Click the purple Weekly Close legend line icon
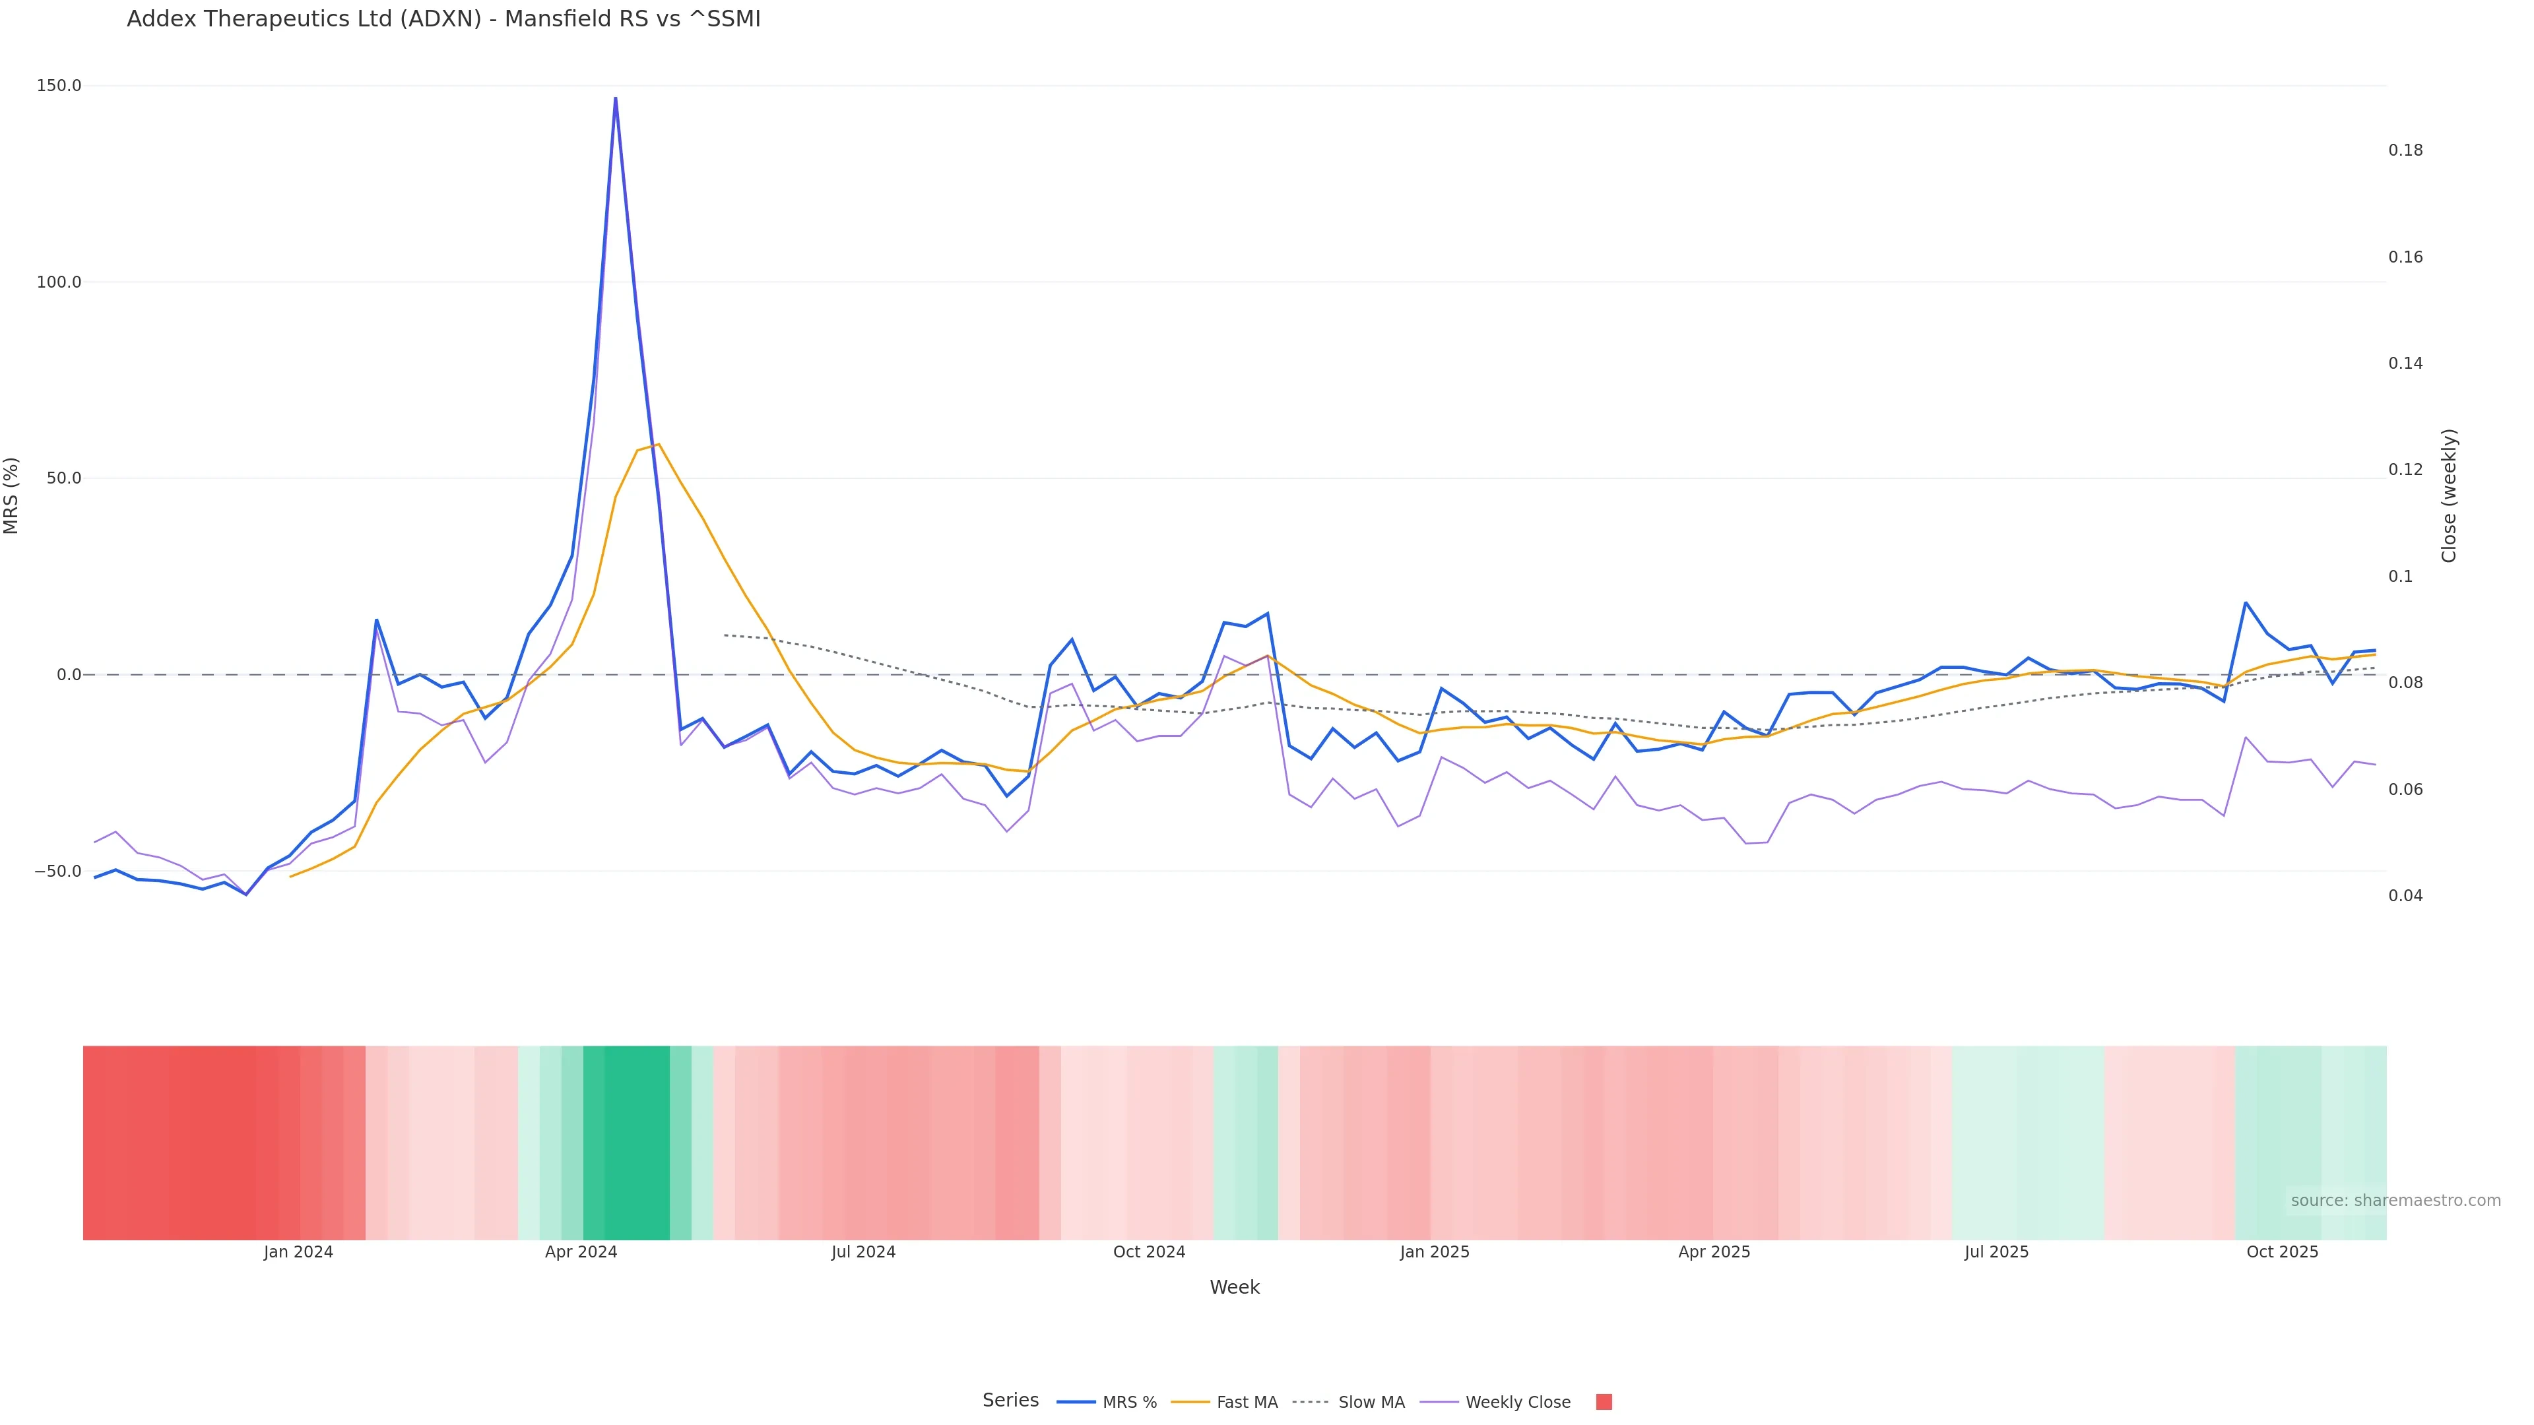 [x=1439, y=1403]
